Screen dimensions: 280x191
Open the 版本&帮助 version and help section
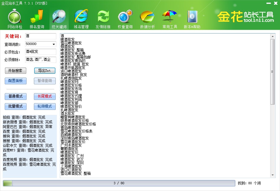pyautogui.click(x=192, y=19)
